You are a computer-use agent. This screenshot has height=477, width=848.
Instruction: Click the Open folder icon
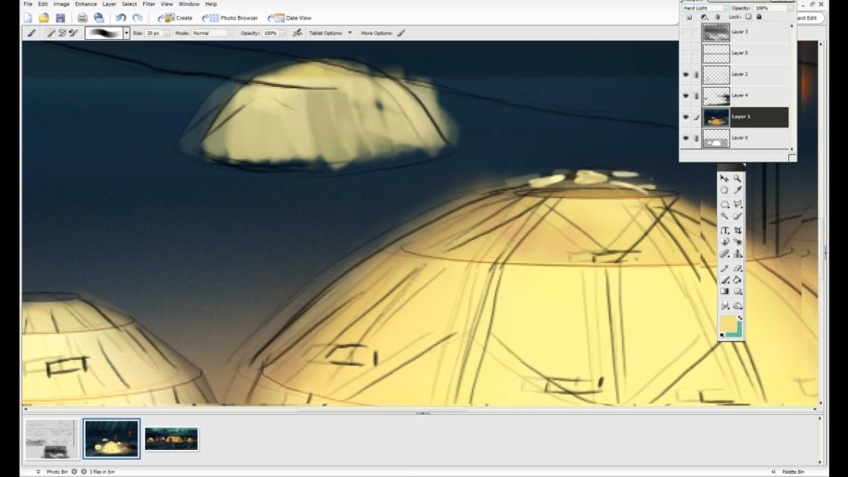(44, 18)
